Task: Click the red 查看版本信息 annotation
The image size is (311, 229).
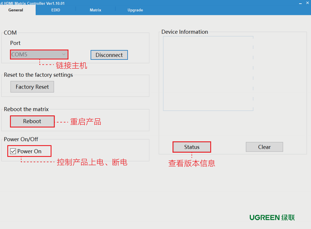Action: point(192,163)
